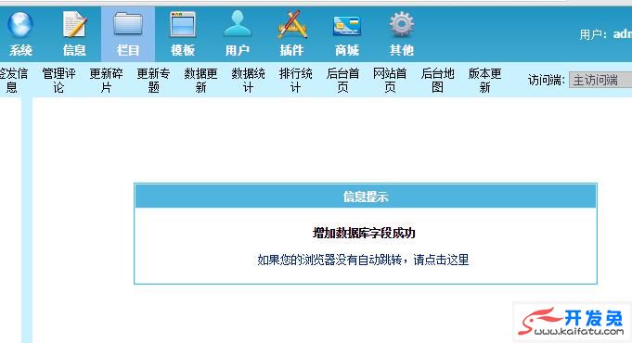
Task: Open the 模板 window icon
Action: pyautogui.click(x=183, y=24)
